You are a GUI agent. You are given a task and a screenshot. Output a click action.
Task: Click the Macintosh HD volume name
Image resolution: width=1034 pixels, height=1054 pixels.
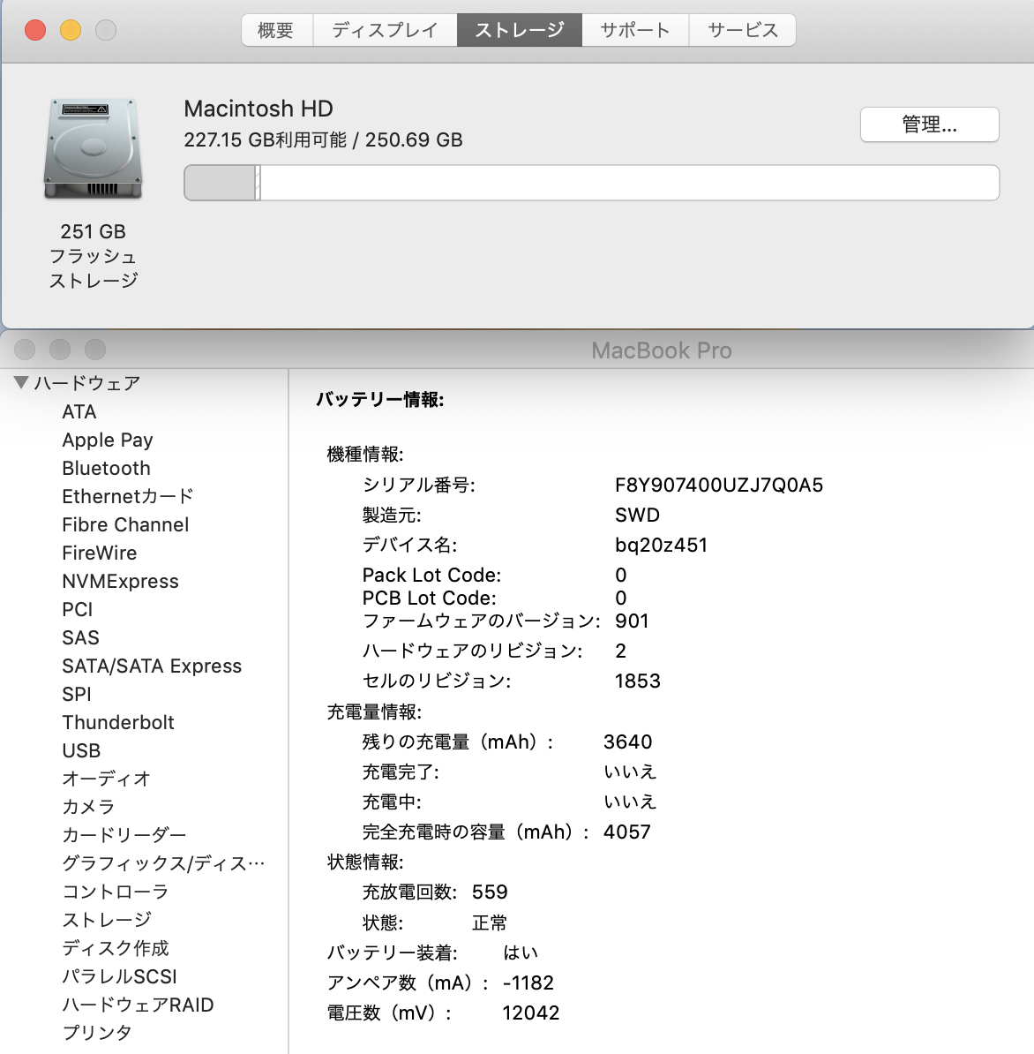258,109
